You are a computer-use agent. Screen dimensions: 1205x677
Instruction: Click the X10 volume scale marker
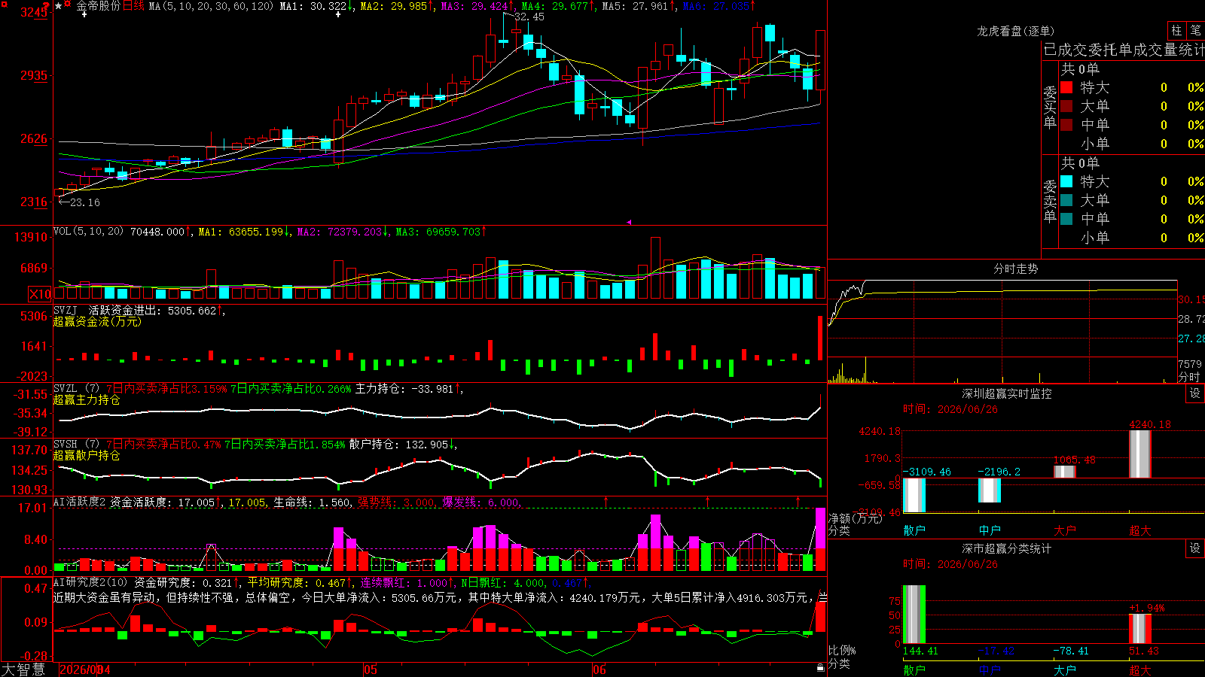pos(40,294)
